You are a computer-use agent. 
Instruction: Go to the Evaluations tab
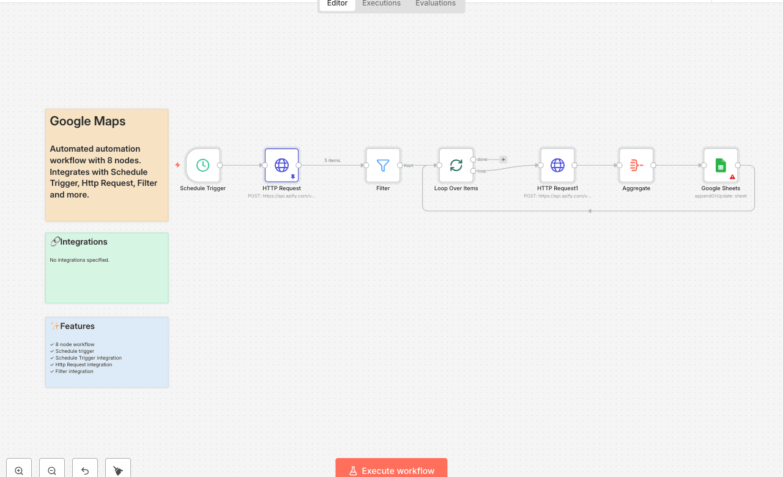click(435, 4)
